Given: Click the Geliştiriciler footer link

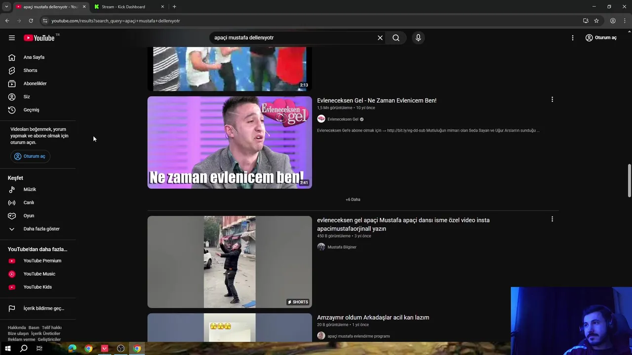Looking at the screenshot, I should pyautogui.click(x=49, y=340).
